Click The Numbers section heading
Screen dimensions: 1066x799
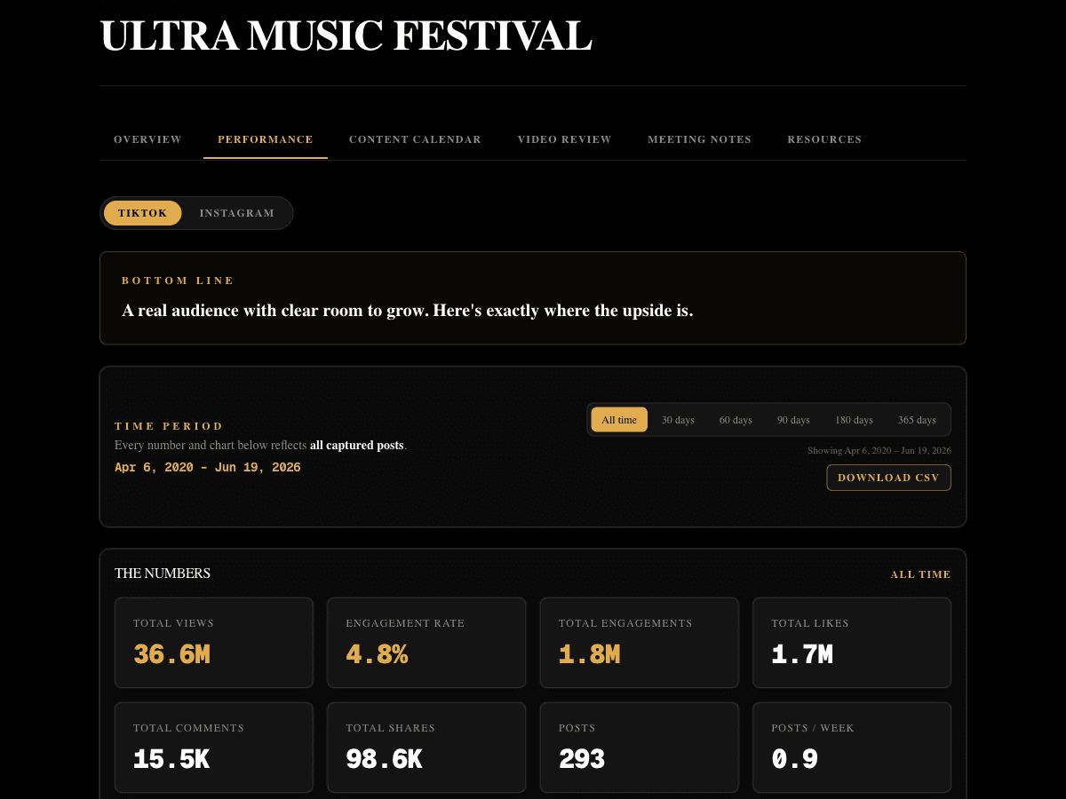point(163,574)
